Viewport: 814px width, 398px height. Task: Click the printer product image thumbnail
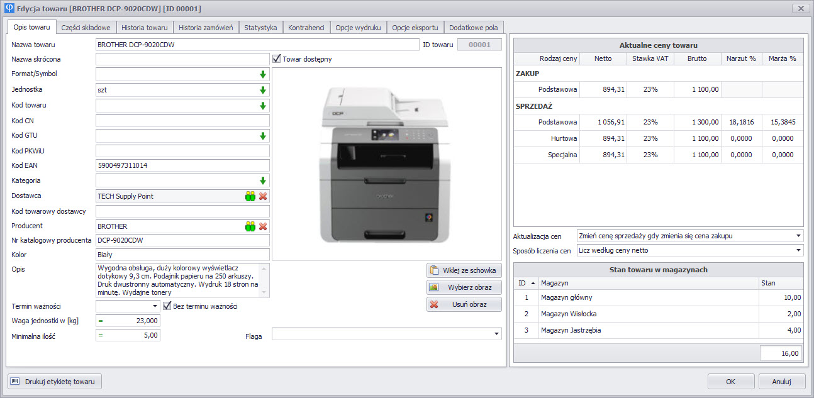click(386, 165)
